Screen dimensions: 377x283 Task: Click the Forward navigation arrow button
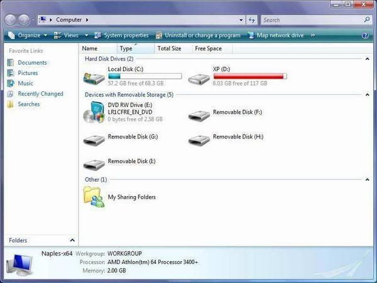coord(24,19)
